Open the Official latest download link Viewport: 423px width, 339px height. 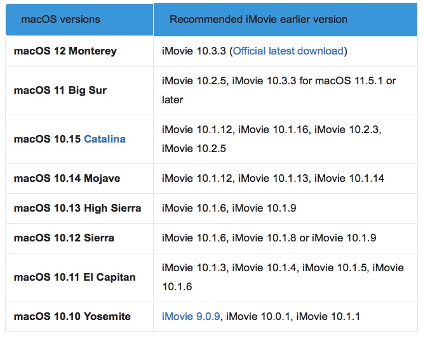click(x=288, y=51)
